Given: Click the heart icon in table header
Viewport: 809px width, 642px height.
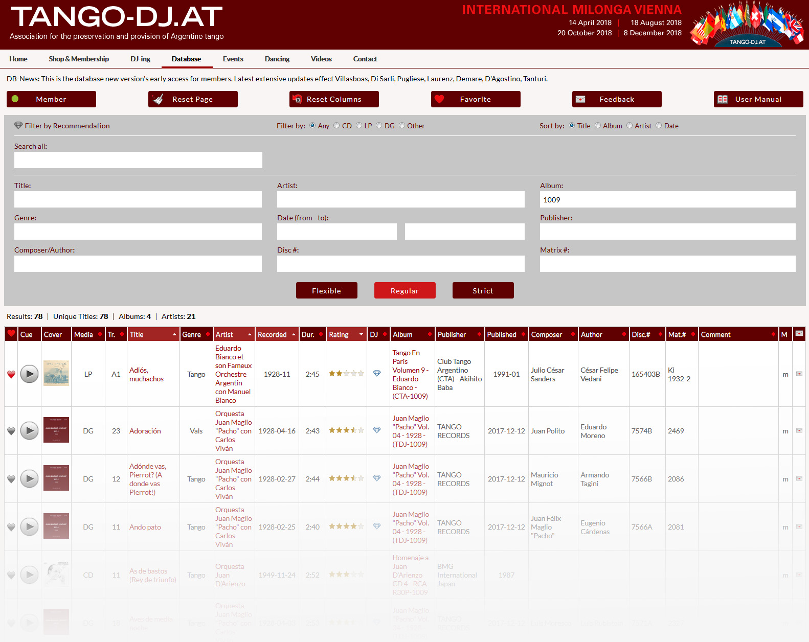Looking at the screenshot, I should [x=11, y=334].
